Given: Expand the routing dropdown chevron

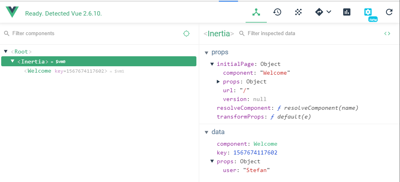Looking at the screenshot, I should coord(329,12).
